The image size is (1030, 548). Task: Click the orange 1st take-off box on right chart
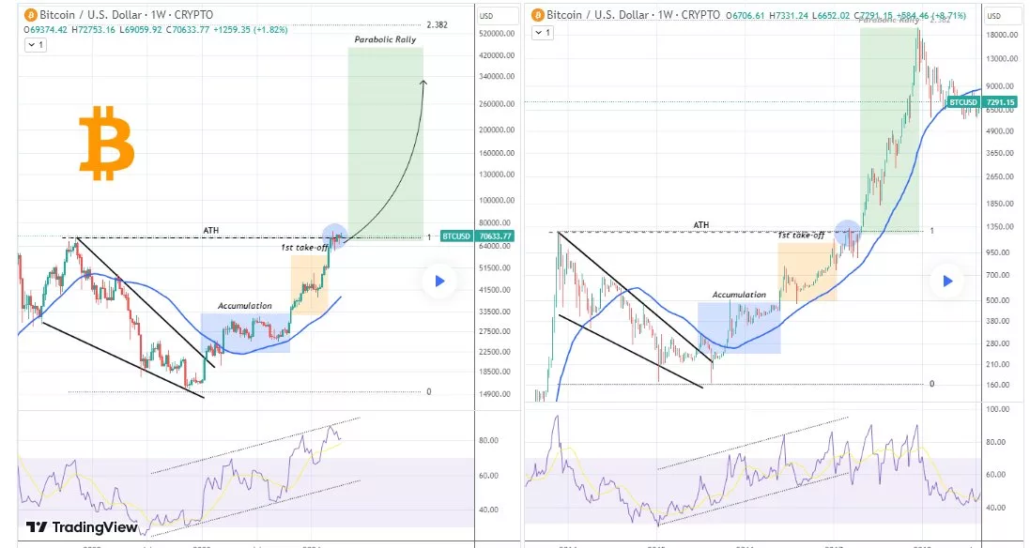[x=807, y=272]
